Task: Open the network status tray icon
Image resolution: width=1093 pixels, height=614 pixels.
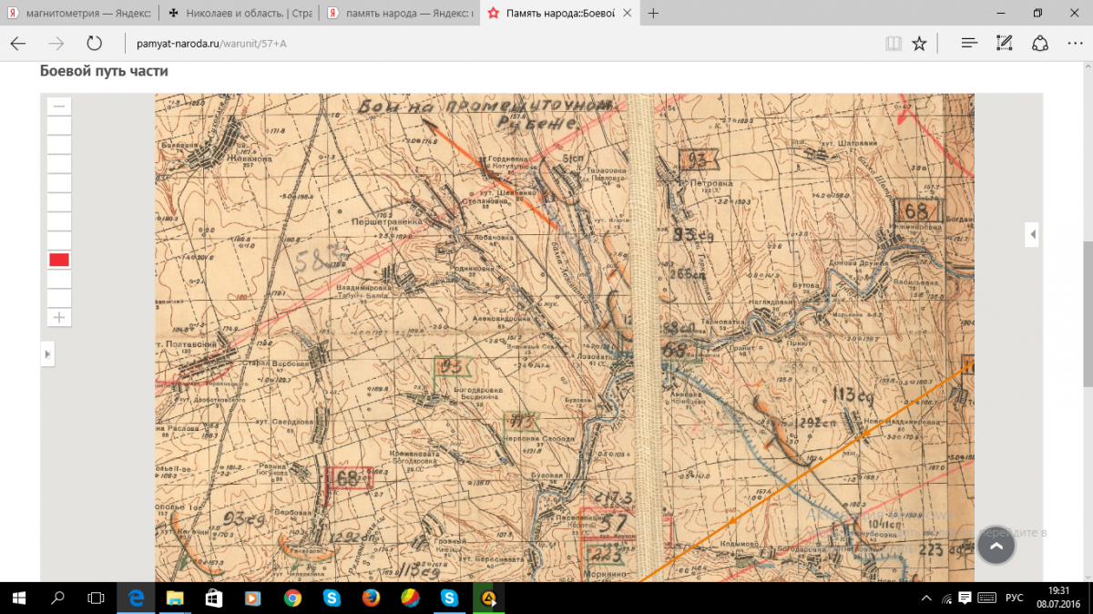Action: (x=947, y=598)
